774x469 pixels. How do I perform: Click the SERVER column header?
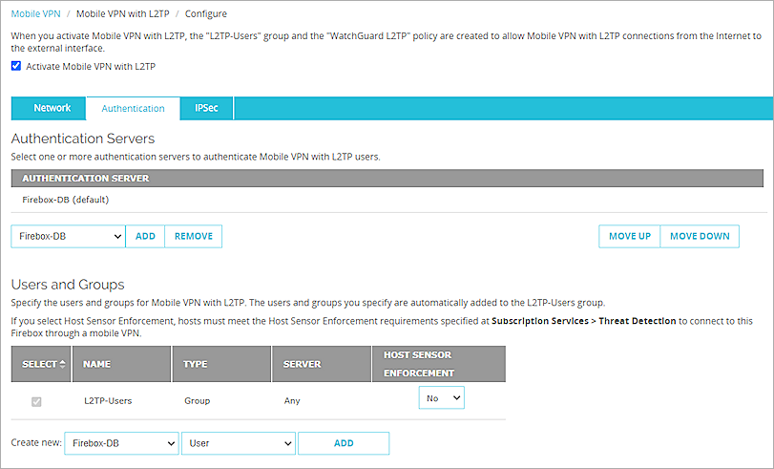pos(303,364)
